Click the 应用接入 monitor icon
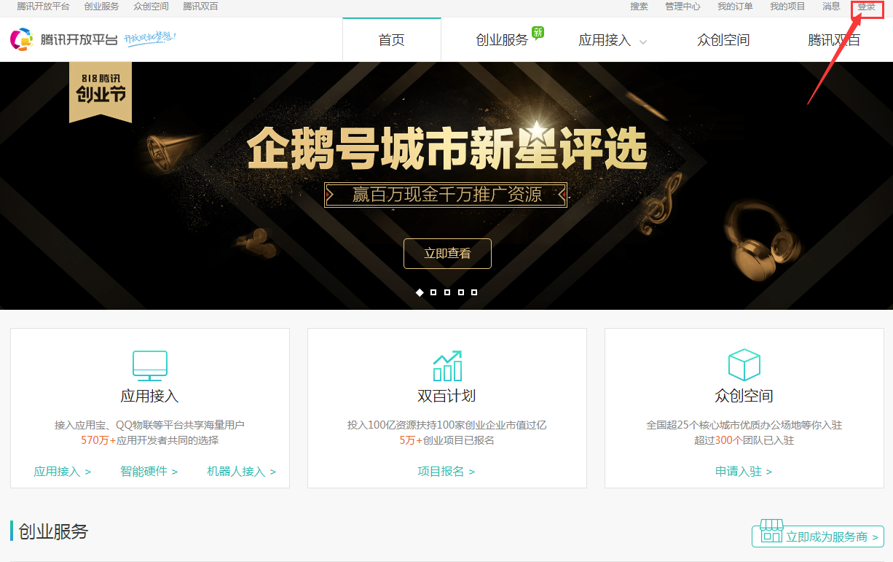The height and width of the screenshot is (562, 893). [x=150, y=366]
